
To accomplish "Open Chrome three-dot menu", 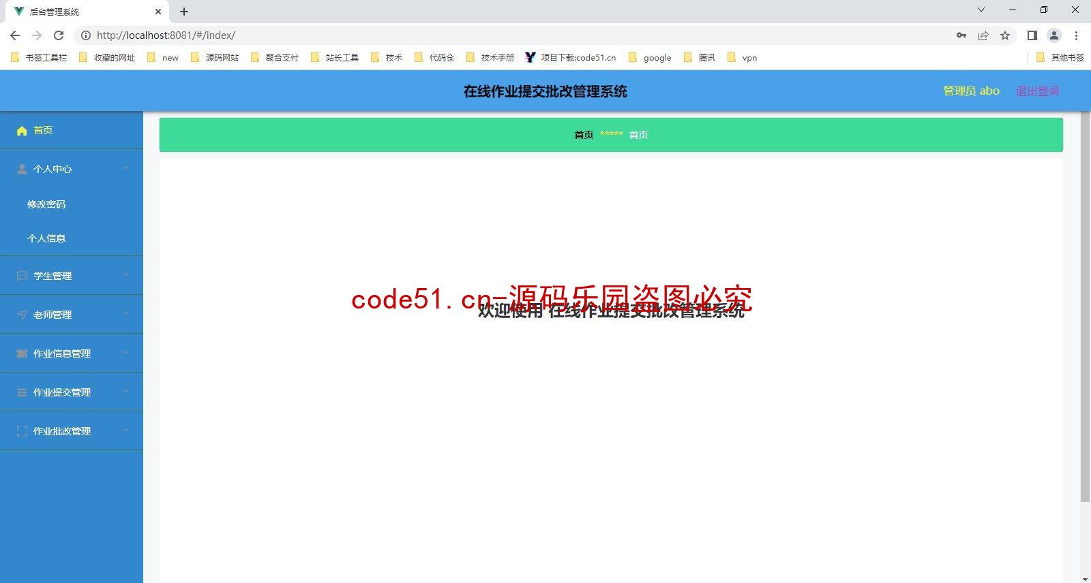I will point(1076,35).
